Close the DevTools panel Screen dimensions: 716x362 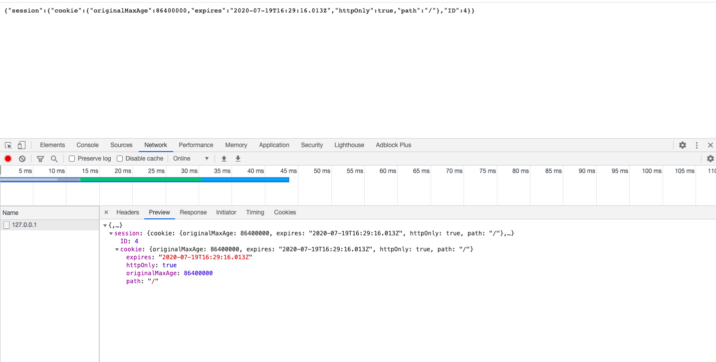tap(711, 145)
